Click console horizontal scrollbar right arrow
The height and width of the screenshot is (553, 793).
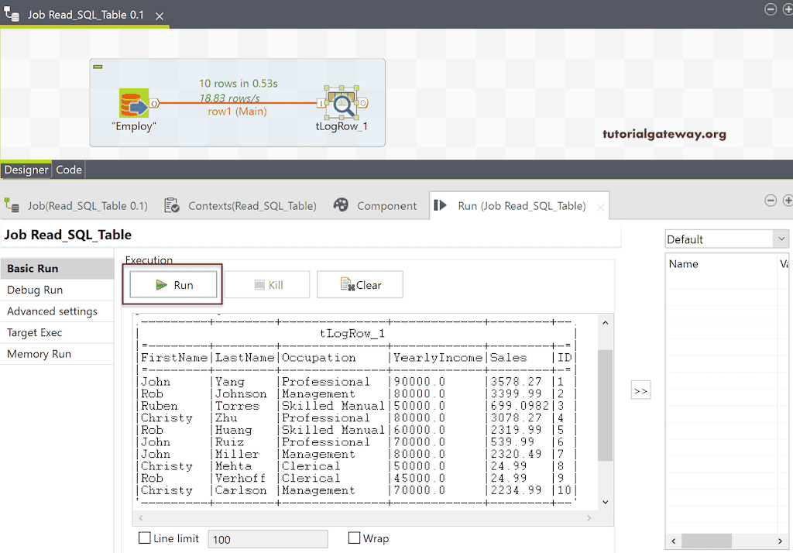coord(589,517)
